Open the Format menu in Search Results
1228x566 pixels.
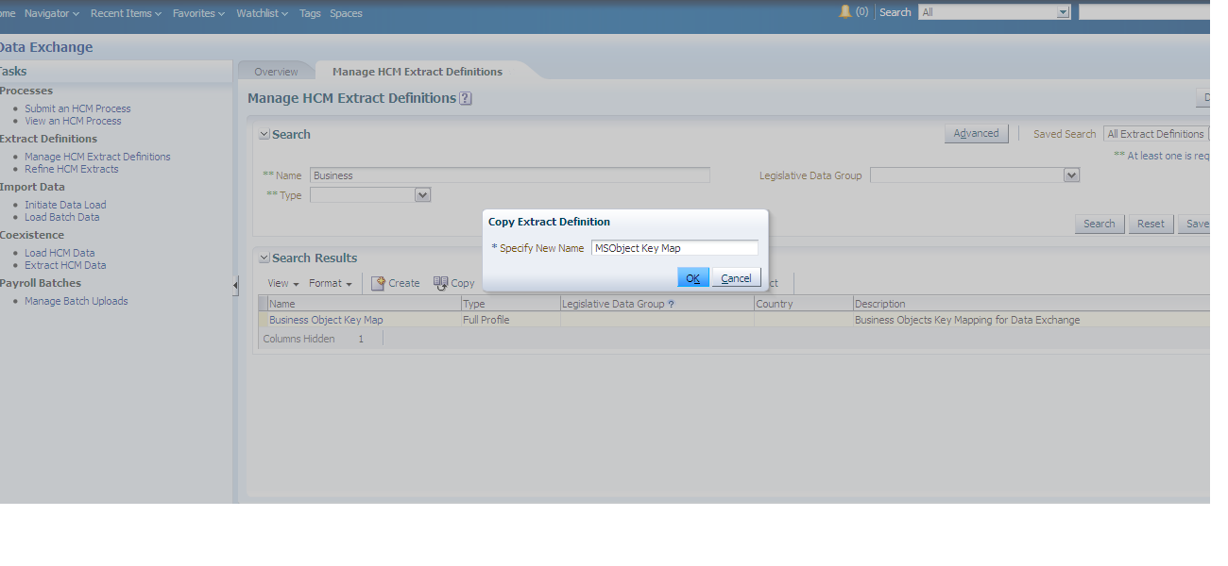(331, 282)
